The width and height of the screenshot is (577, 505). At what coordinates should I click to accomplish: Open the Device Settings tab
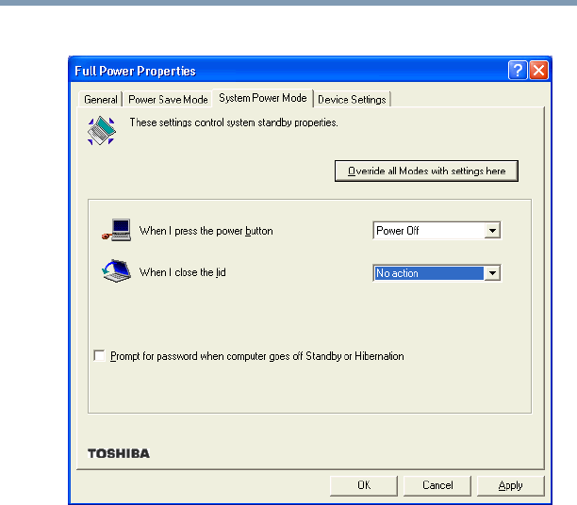(352, 99)
